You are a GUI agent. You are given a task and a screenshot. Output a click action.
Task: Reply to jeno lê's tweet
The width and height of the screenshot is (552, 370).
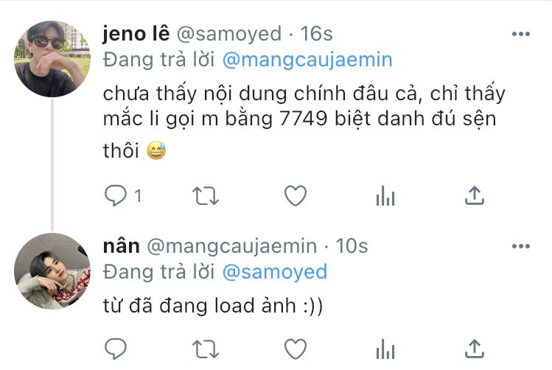point(116,195)
